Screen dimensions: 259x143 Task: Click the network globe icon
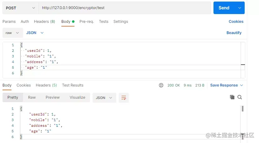[161, 85]
